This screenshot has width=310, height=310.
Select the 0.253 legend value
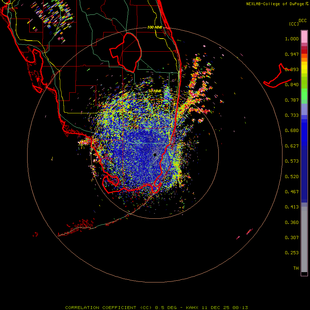(292, 253)
